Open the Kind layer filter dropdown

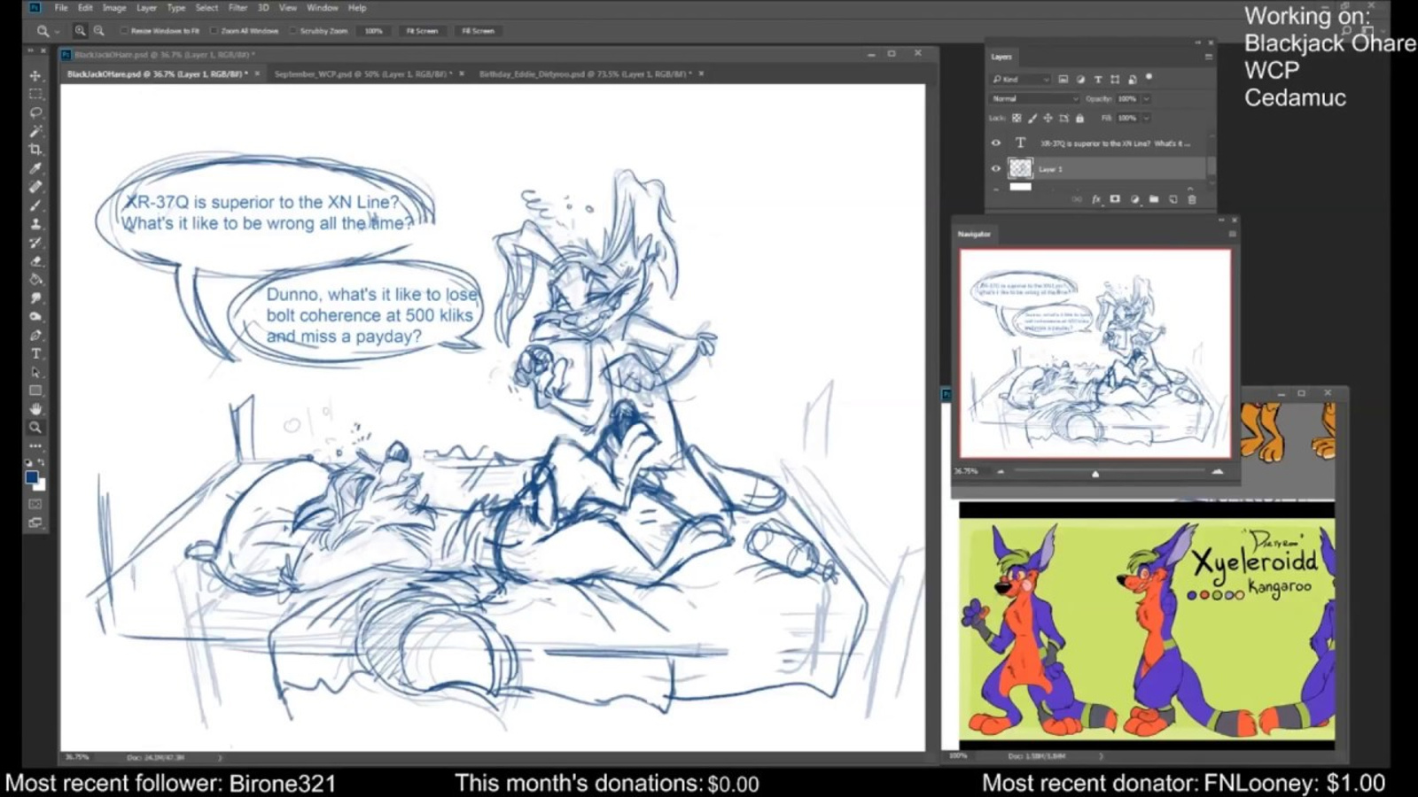click(x=1021, y=80)
